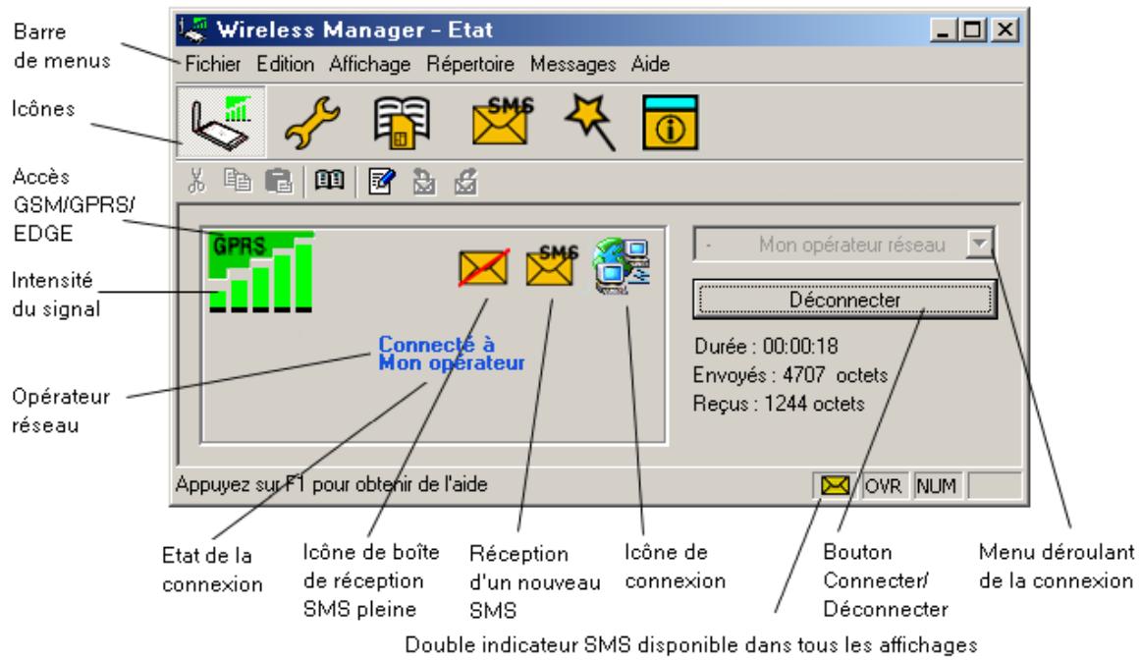This screenshot has width=1141, height=661.
Task: Open the Affichage menu
Action: tap(369, 64)
